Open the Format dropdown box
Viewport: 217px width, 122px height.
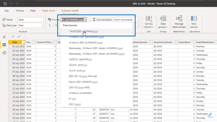click(74, 20)
